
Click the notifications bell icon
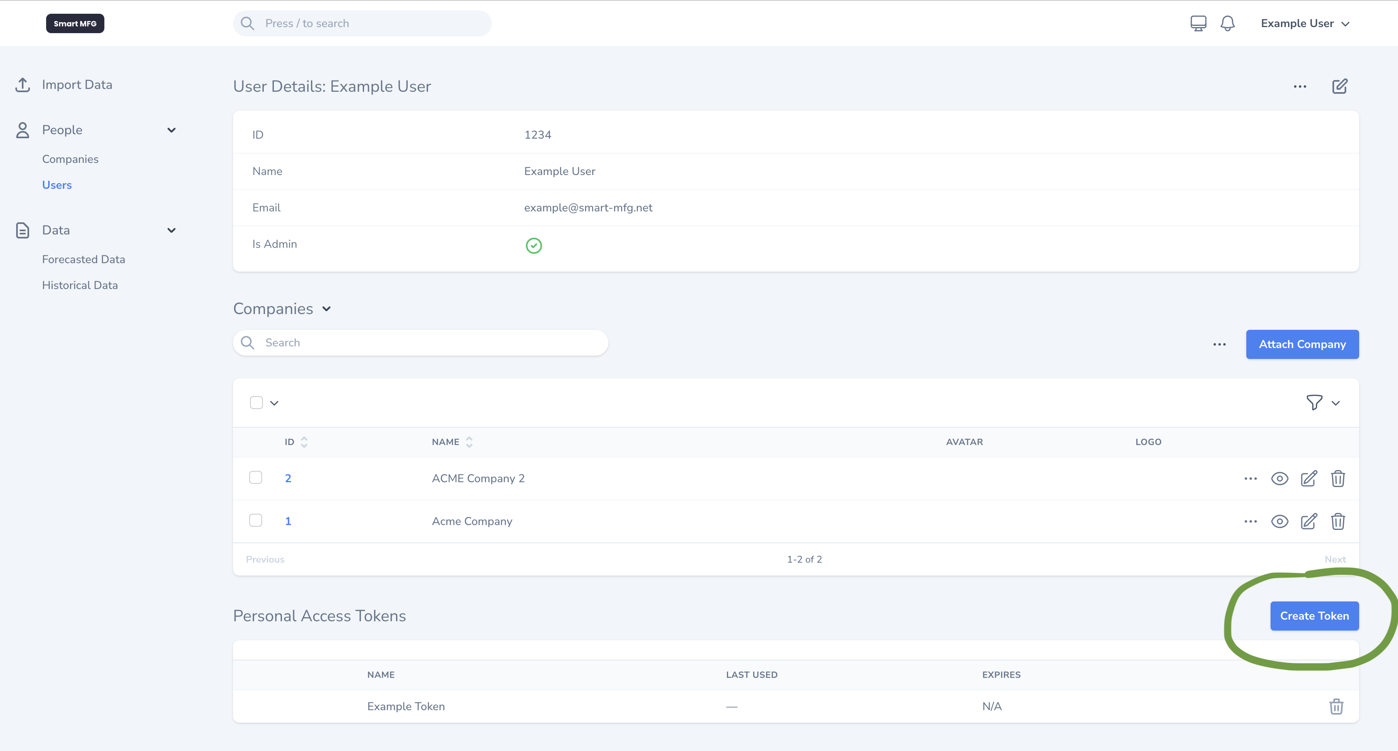click(1228, 23)
